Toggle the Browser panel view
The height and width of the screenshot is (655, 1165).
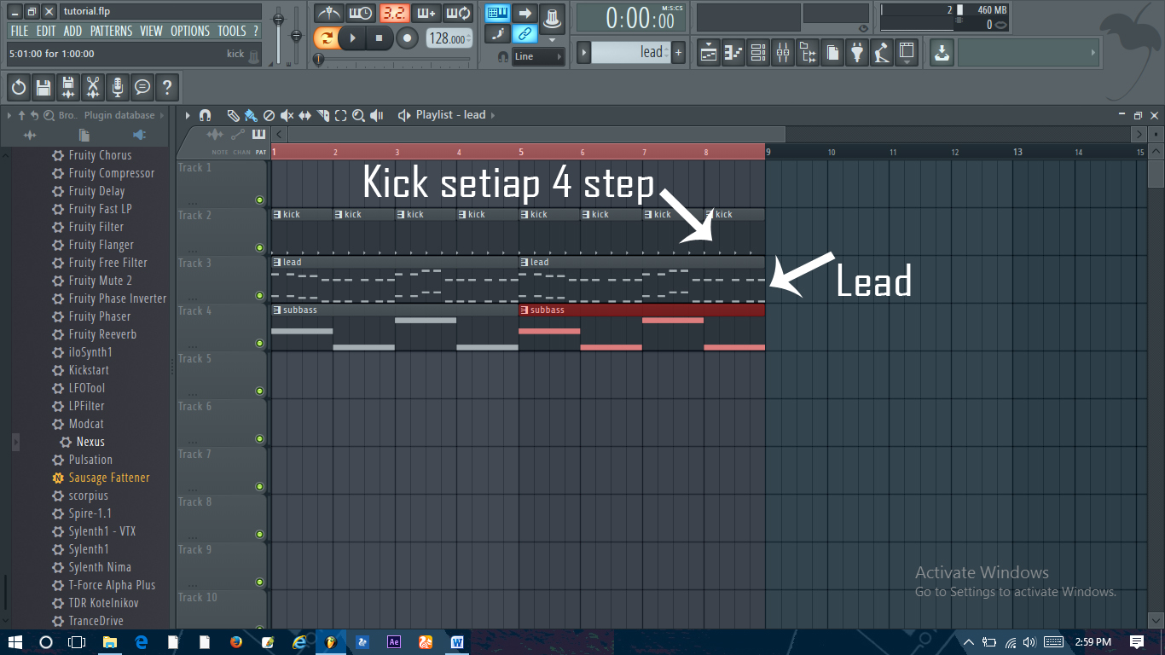pos(808,53)
